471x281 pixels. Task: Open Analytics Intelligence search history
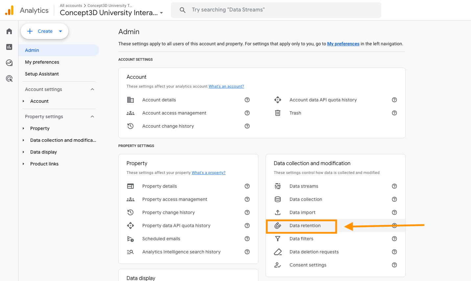point(181,252)
